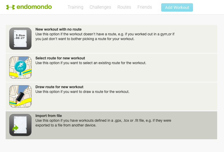
Task: Click the green import arrow on file icon
Action: pos(15,129)
